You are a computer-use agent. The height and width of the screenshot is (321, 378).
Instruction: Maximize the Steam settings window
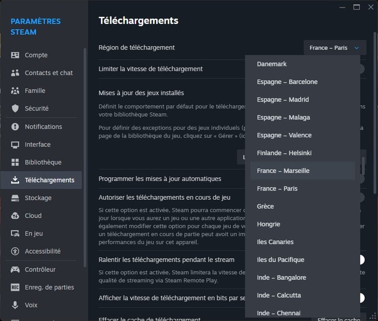click(356, 7)
